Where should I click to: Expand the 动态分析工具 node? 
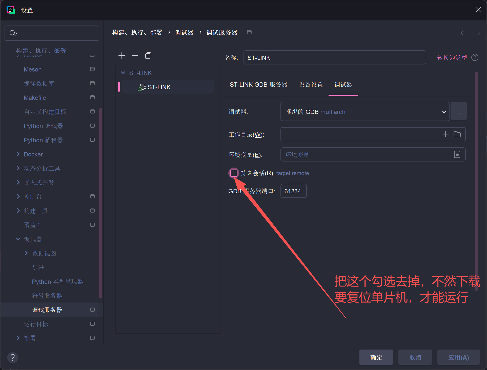pos(18,168)
